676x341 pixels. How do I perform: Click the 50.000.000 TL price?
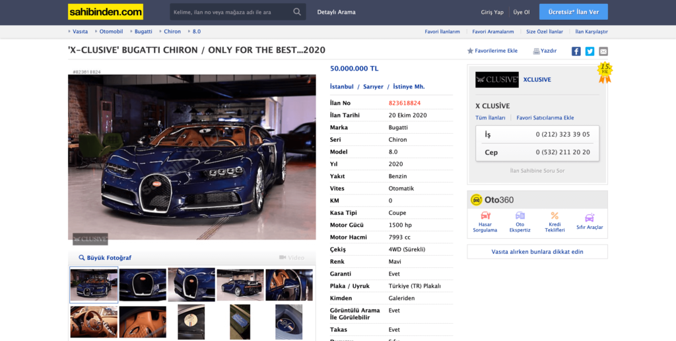354,69
